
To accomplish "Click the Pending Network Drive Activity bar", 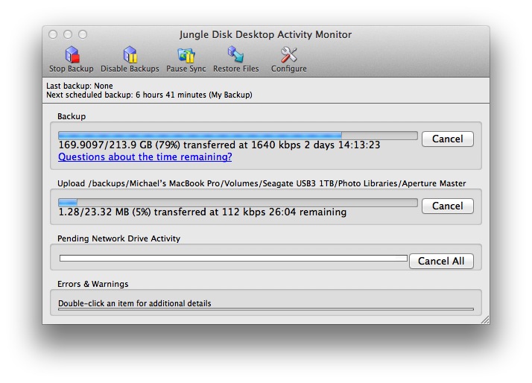I will 233,259.
